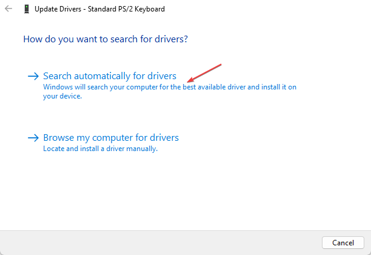Click the "How do you want to search" heading
The height and width of the screenshot is (255, 371).
pyautogui.click(x=105, y=39)
